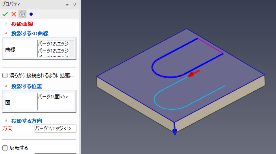The height and width of the screenshot is (154, 276).
Task: Select the magenta line on the U-curve
Action: coord(210,46)
